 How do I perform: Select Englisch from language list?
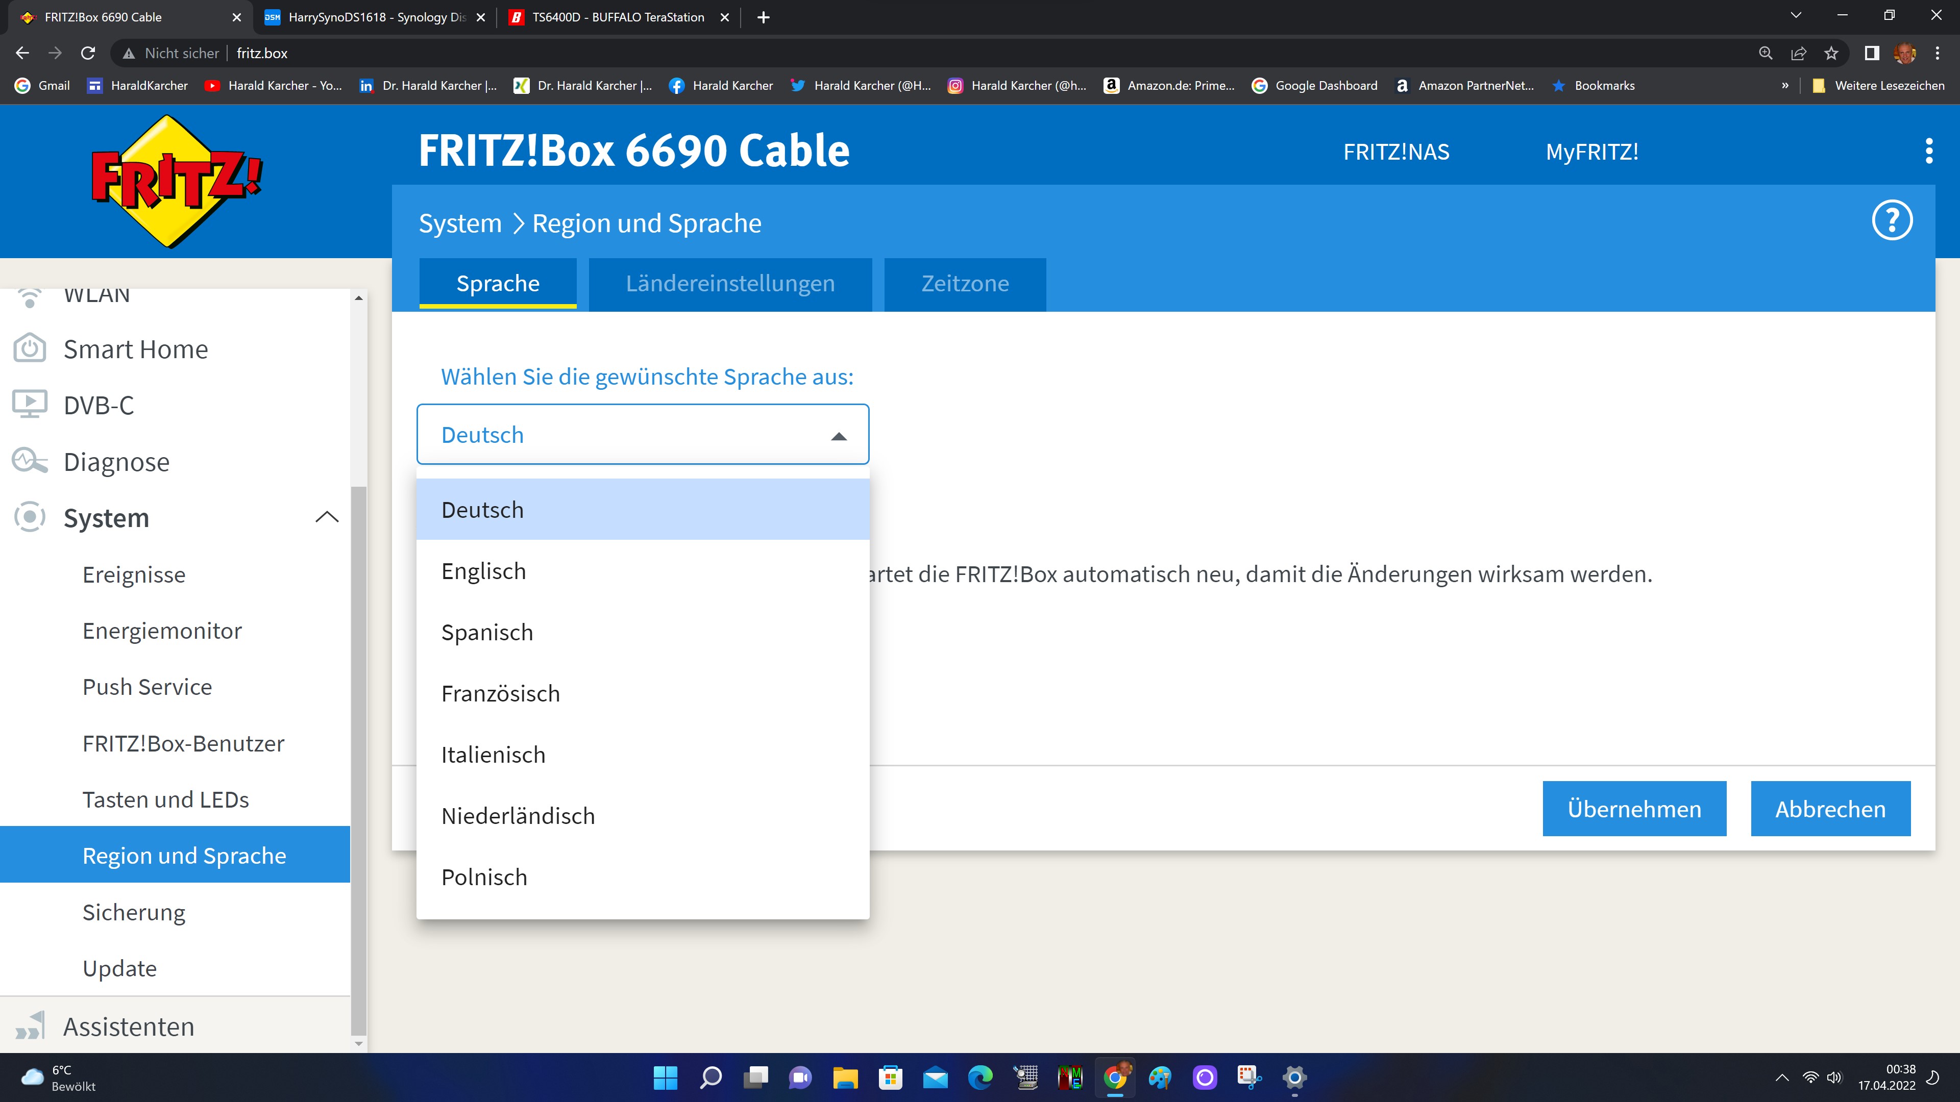[484, 571]
